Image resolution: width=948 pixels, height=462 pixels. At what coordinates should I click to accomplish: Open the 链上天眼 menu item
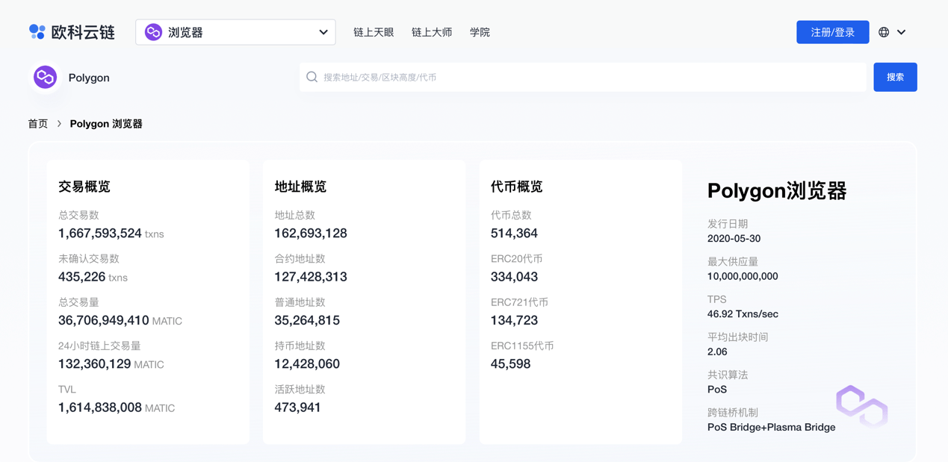tap(373, 31)
